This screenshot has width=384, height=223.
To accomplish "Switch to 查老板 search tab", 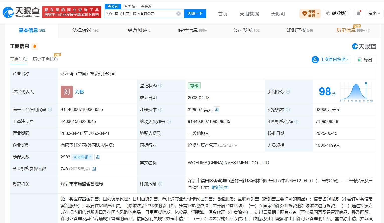I will 130,6.
